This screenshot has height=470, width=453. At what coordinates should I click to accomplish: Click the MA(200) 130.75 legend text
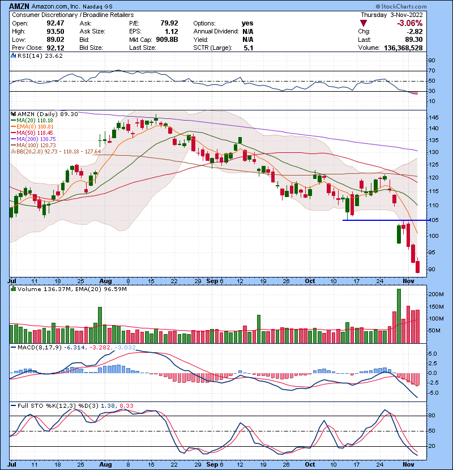[x=36, y=139]
